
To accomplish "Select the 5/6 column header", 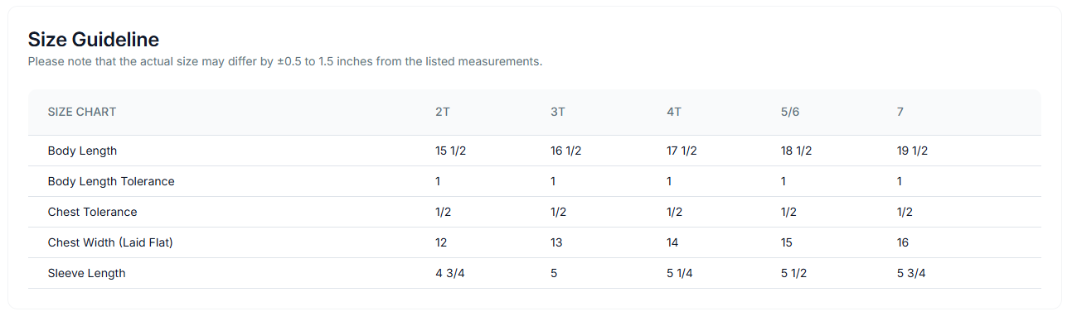I will click(790, 112).
